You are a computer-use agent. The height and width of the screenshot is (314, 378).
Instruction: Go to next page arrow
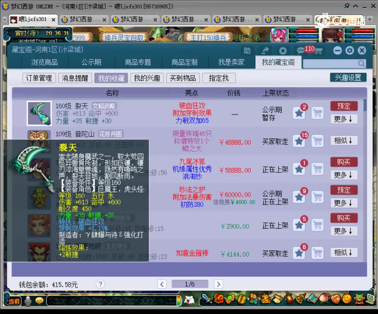[218, 284]
